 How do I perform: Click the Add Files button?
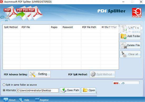coord(130,28)
